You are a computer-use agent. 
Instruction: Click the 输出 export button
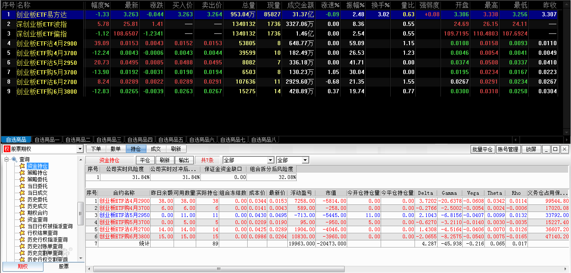[184, 160]
